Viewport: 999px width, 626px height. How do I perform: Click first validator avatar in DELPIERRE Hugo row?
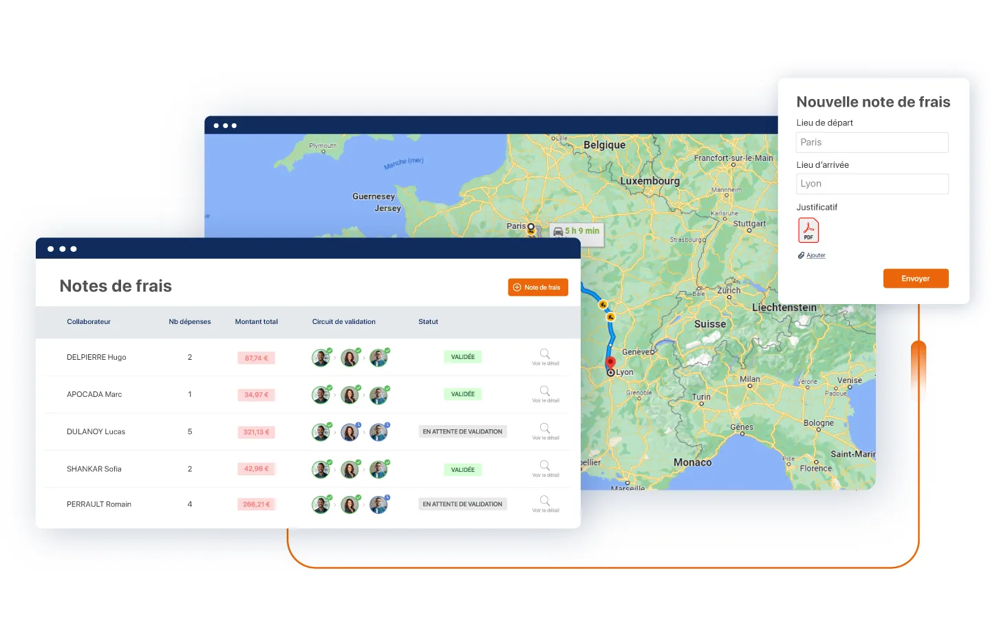coord(321,358)
